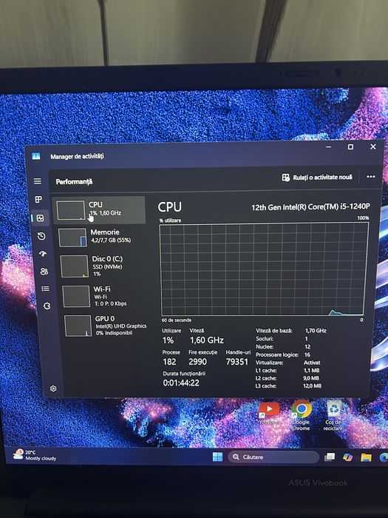Click the i5-1240P processor name text

310,206
